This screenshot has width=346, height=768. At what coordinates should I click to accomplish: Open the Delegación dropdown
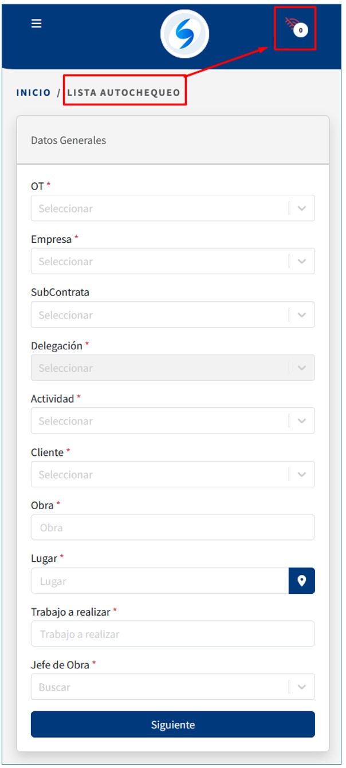(160, 368)
